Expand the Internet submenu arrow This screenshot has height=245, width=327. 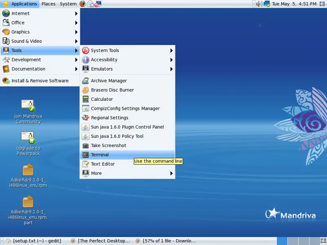76,13
